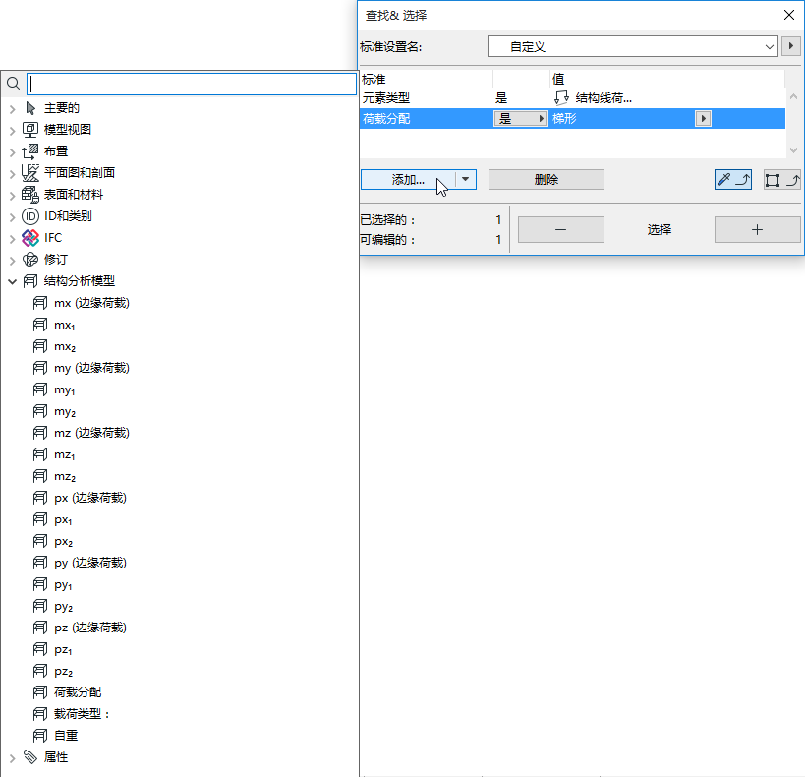Select the mz (边缘荷载) criterion
This screenshot has width=805, height=777.
(x=91, y=433)
